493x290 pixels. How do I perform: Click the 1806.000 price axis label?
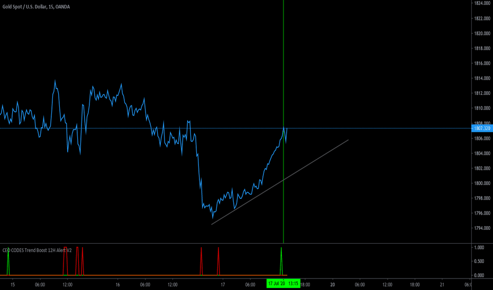pos(482,138)
